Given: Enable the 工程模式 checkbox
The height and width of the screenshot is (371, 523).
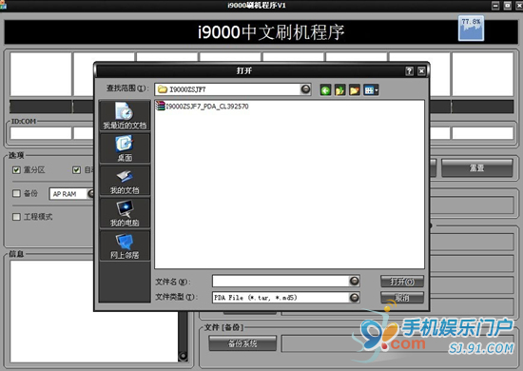Looking at the screenshot, I should point(16,217).
